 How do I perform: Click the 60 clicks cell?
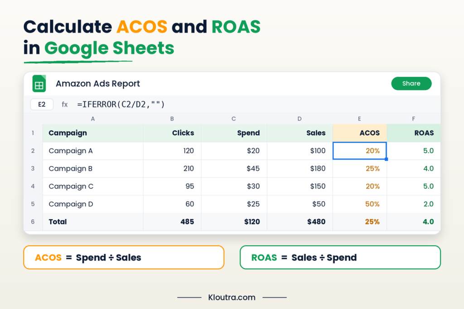click(x=172, y=204)
